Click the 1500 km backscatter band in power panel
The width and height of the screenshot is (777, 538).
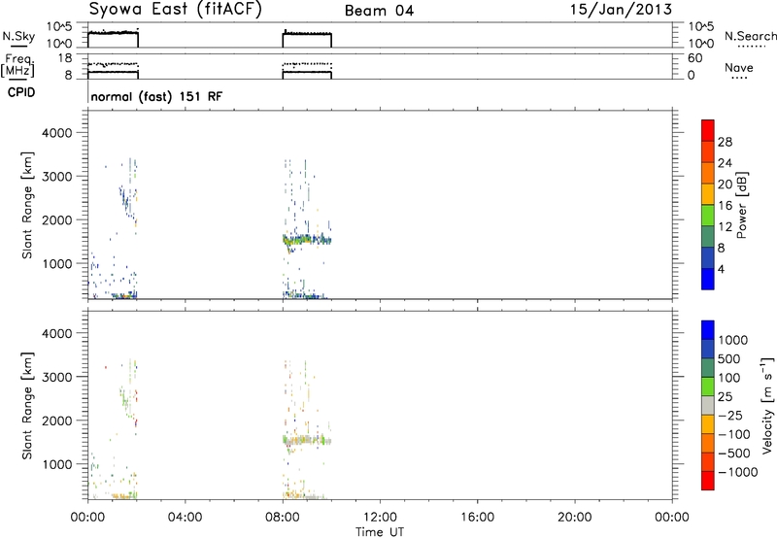pos(307,240)
